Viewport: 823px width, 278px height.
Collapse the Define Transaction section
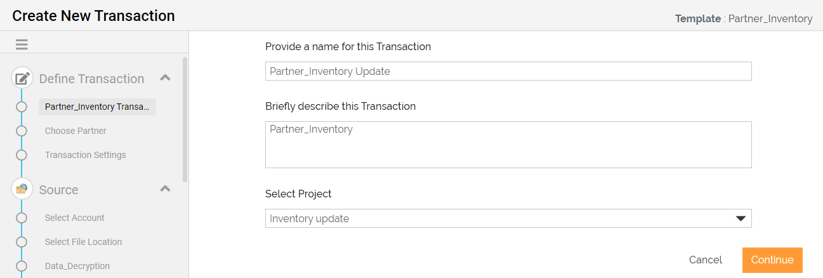pyautogui.click(x=165, y=78)
